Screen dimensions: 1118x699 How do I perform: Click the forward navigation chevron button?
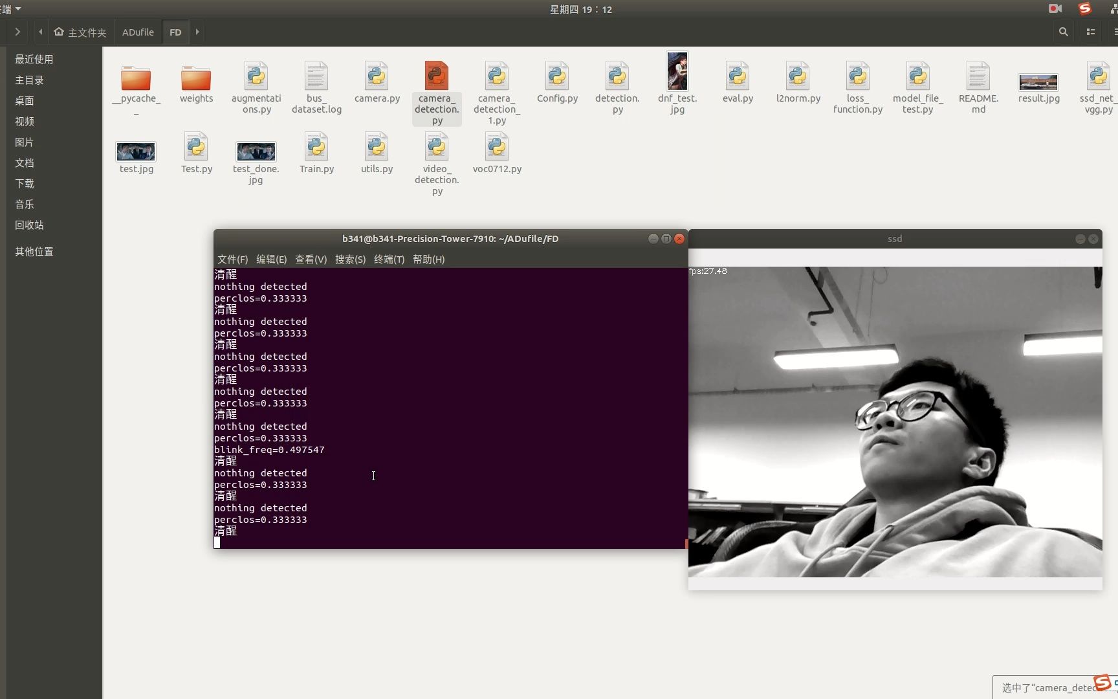point(17,32)
